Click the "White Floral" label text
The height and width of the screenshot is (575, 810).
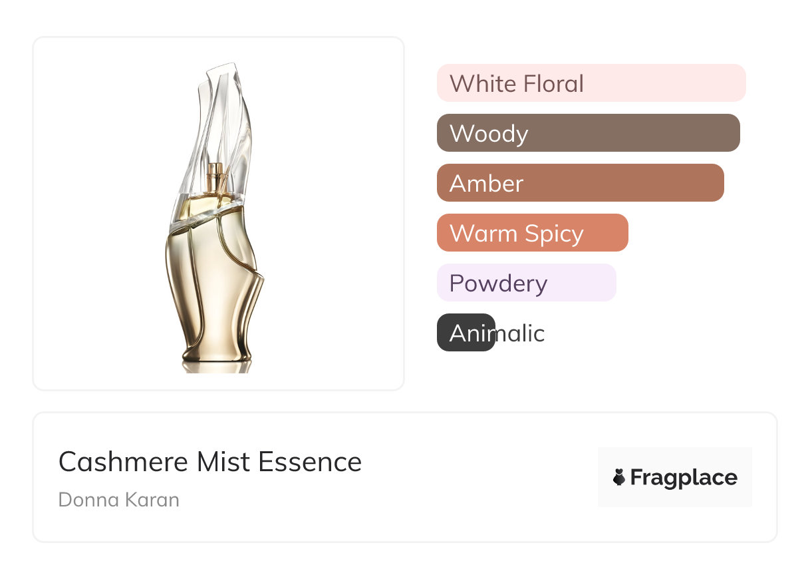pos(517,84)
